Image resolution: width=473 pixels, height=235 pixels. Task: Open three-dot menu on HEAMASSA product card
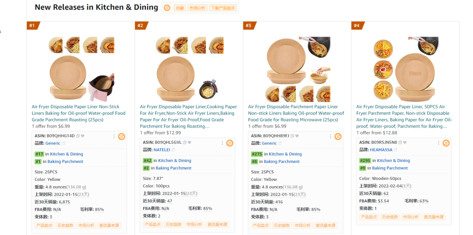[x=439, y=143]
